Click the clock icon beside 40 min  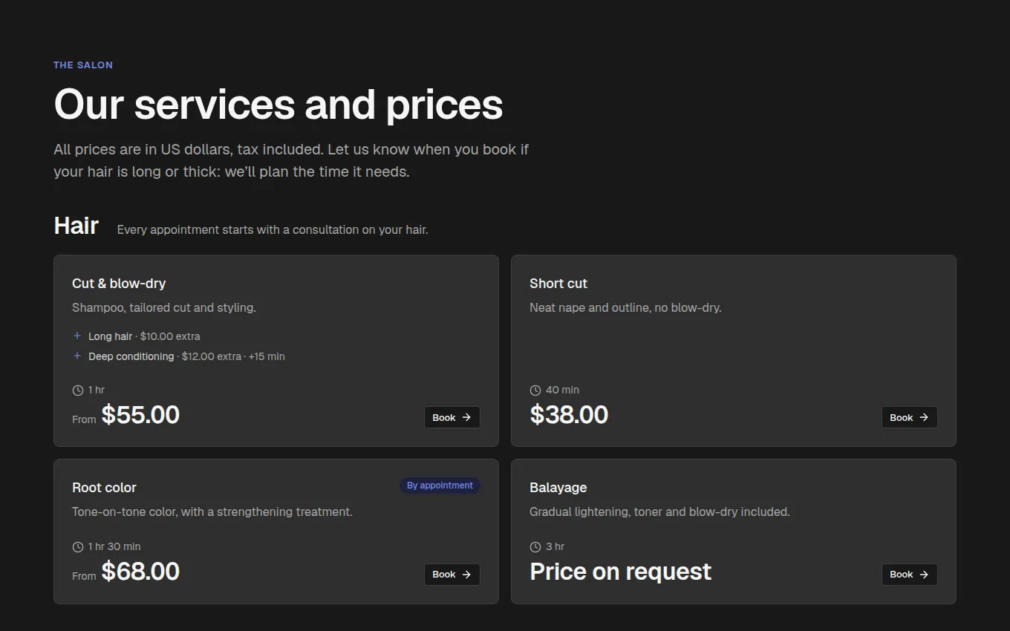[535, 390]
